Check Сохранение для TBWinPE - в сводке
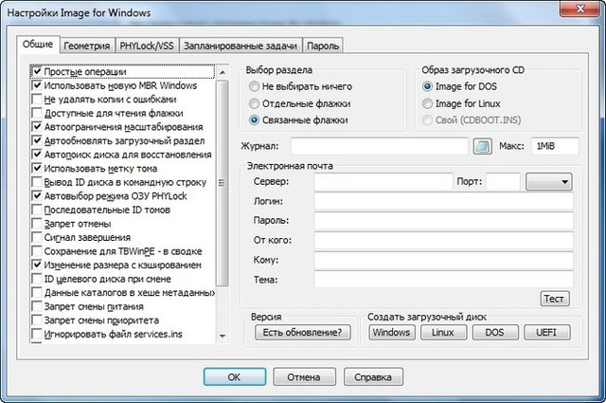 coord(37,251)
